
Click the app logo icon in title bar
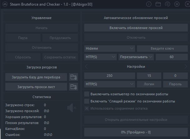click(5, 4)
